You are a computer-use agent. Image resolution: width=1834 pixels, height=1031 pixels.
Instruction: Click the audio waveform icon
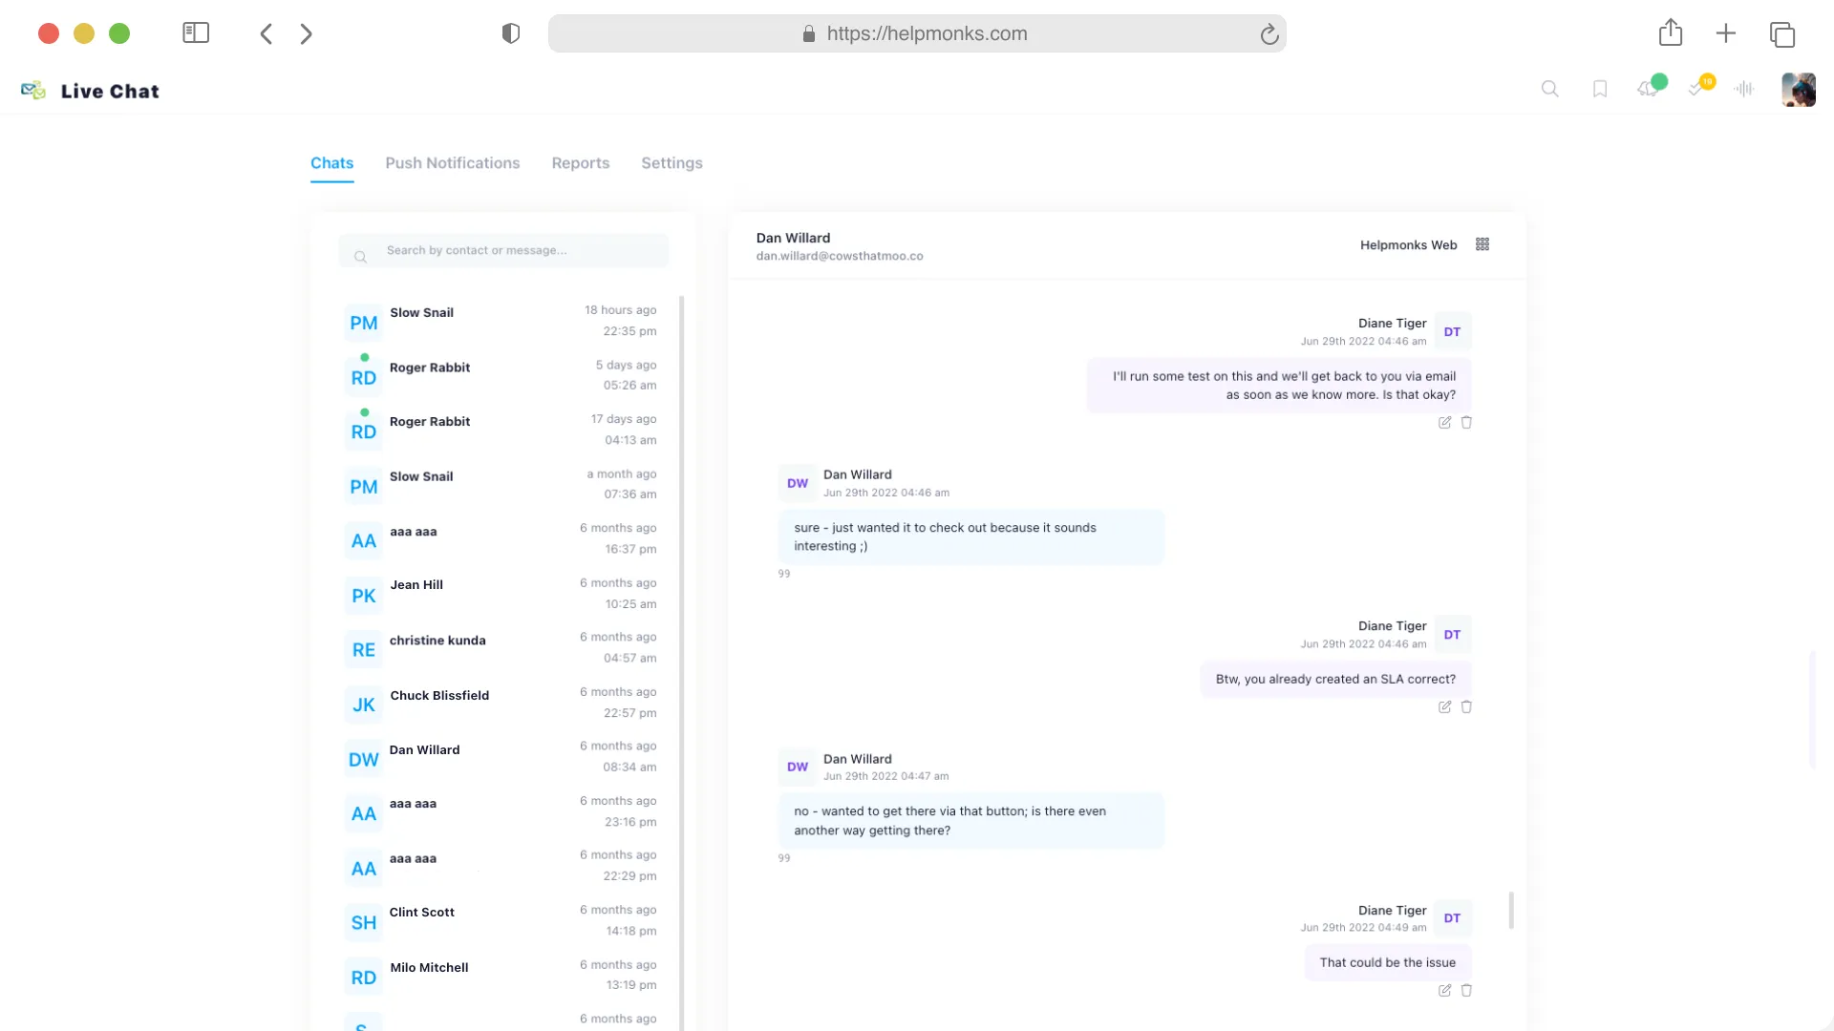(1744, 89)
